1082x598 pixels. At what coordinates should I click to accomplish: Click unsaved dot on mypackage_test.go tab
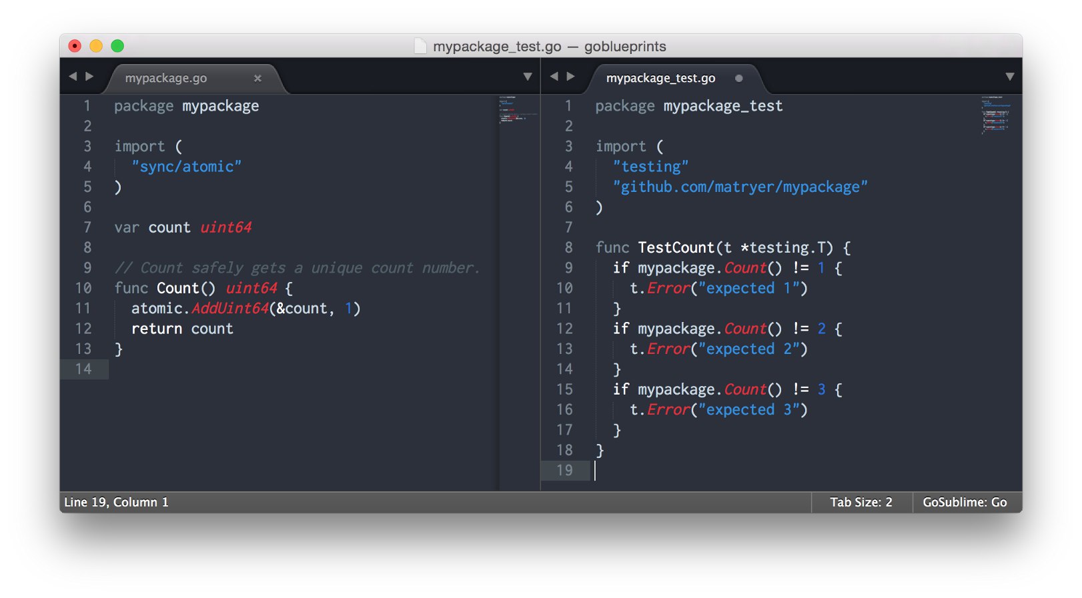point(738,78)
